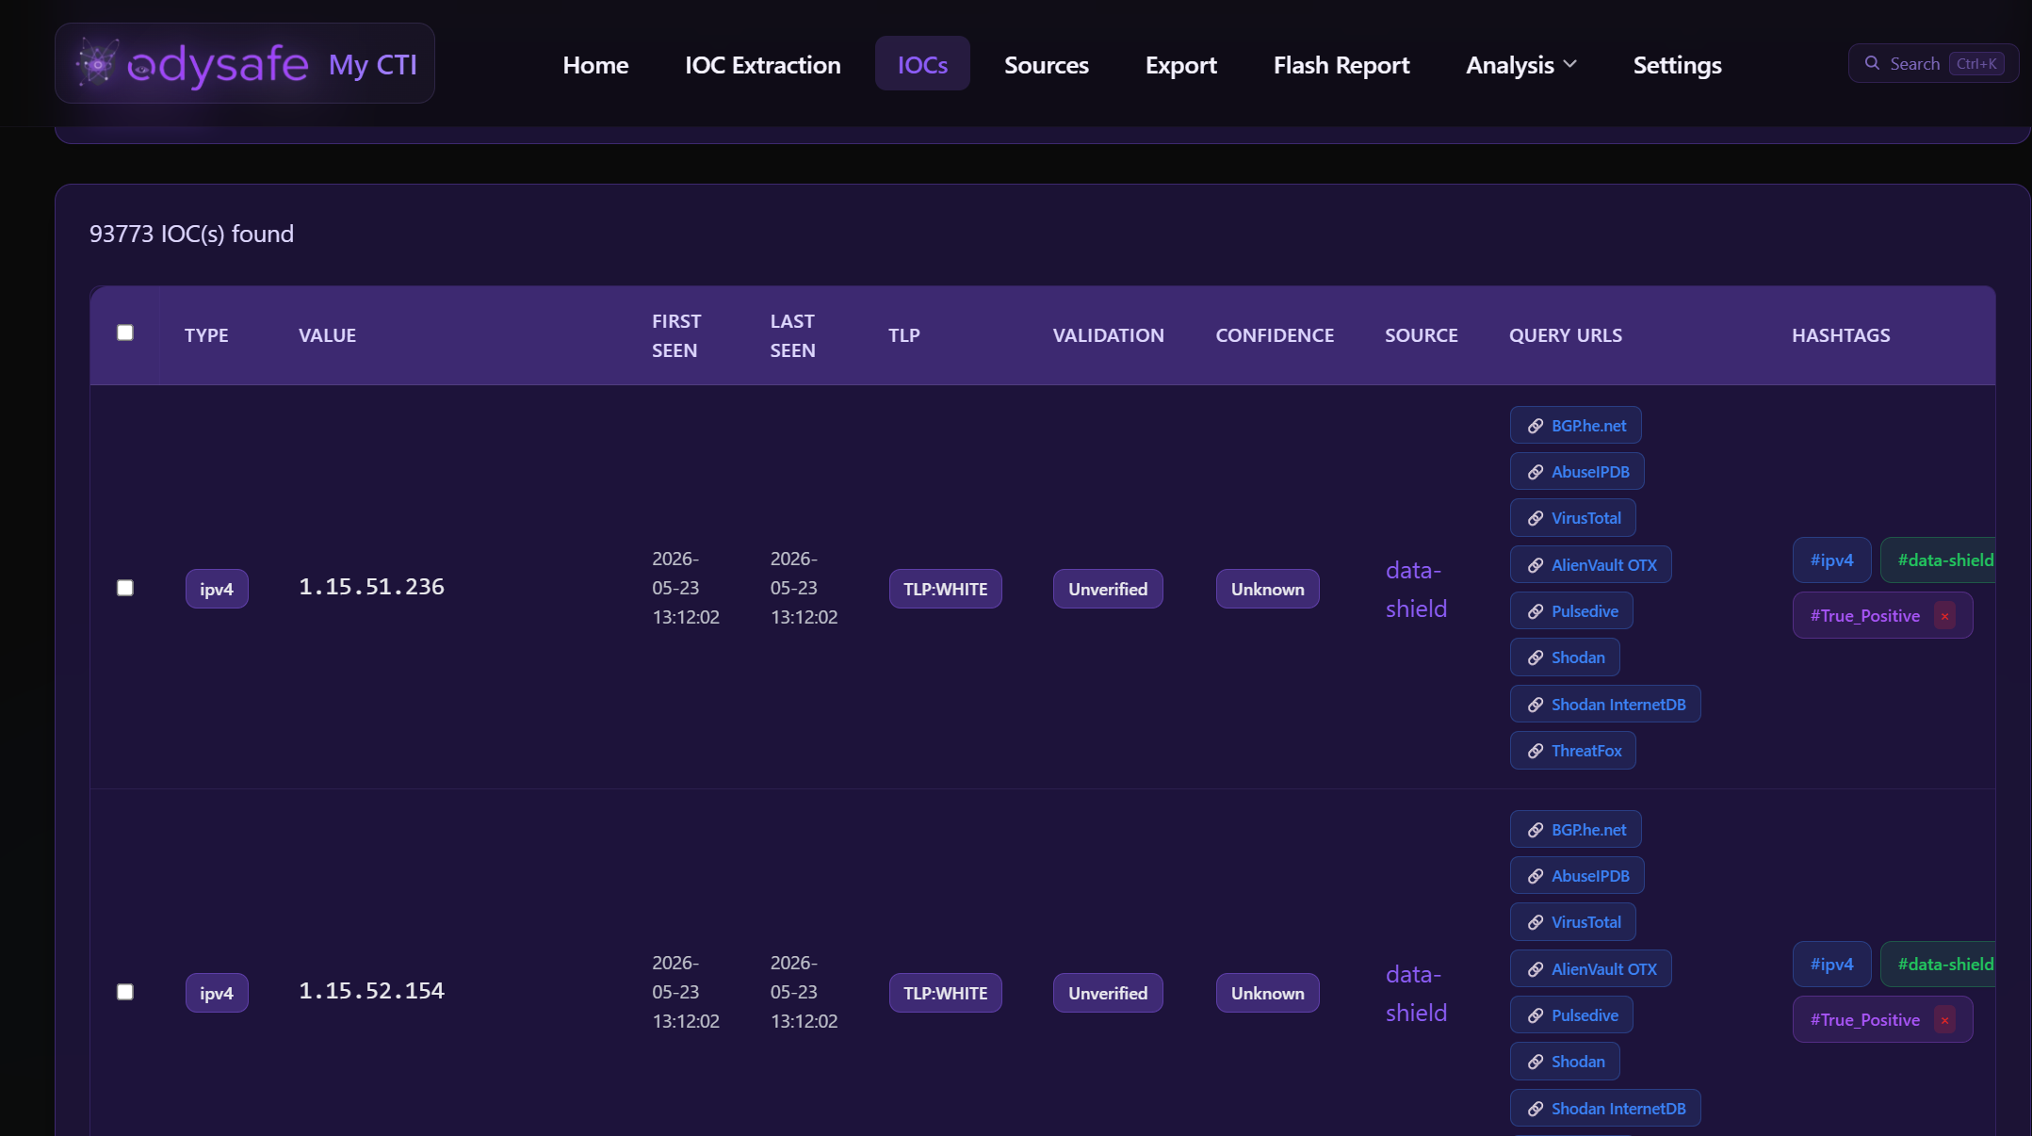Click the #data-shield hashtag on 1.15.51.236
This screenshot has width=2032, height=1136.
[1939, 560]
